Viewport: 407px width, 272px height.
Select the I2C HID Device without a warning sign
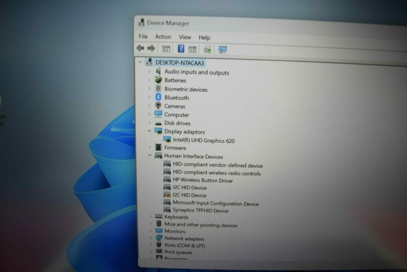[190, 188]
